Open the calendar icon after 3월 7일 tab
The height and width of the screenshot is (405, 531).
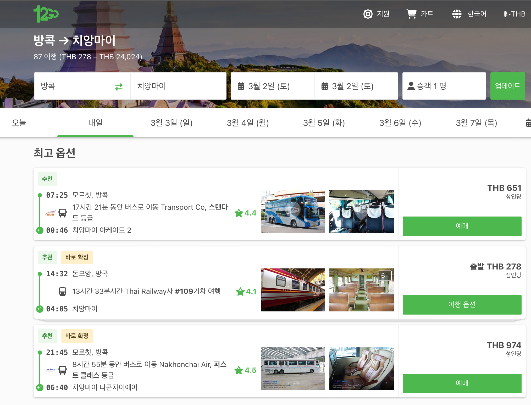[x=528, y=123]
